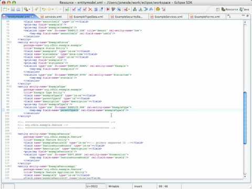Viewport: 252px width, 189px height.
Task: Click the gray funnel toolbar icon
Action: click(113, 9)
